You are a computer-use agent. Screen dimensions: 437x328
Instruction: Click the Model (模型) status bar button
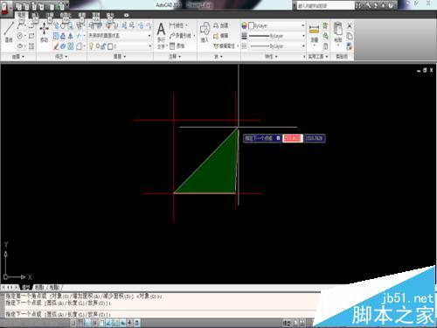287,323
